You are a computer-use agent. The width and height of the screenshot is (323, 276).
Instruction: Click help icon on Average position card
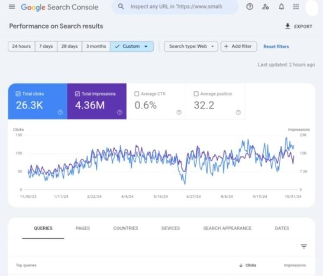pos(238,112)
